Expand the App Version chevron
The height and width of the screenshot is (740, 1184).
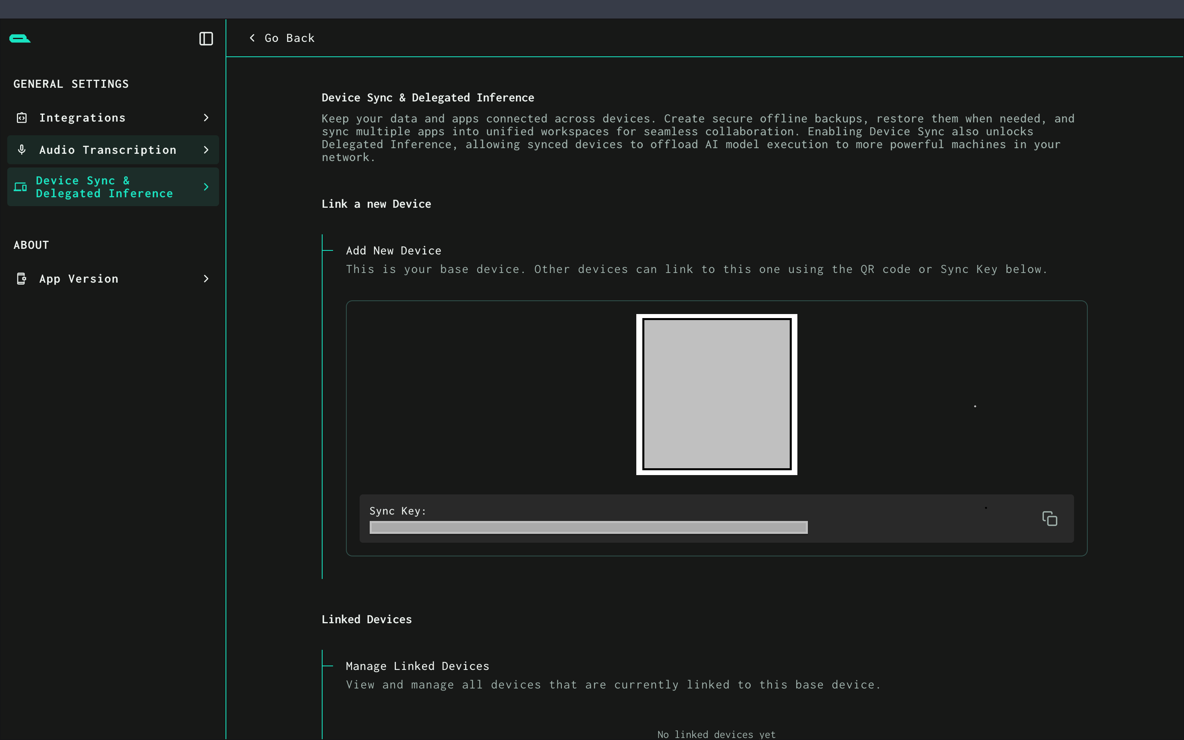pos(206,279)
